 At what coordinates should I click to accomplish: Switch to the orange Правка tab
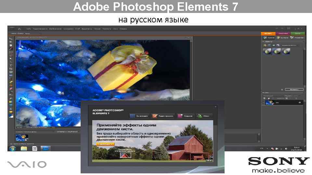[268, 33]
